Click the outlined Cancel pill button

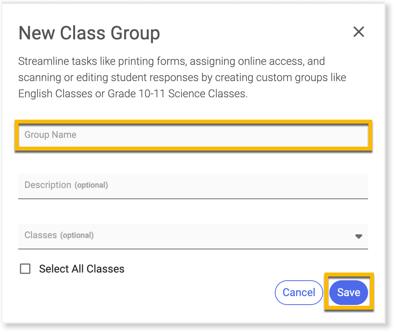[298, 293]
